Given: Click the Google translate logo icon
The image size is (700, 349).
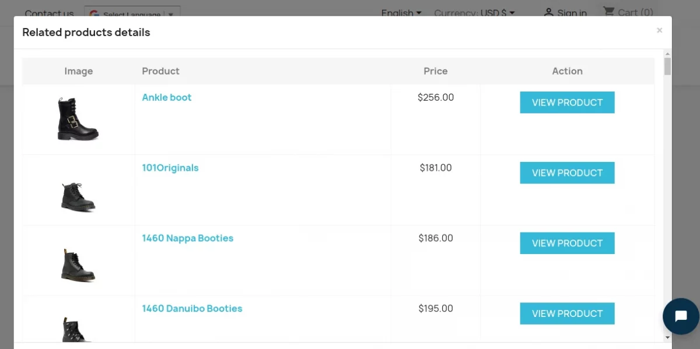Looking at the screenshot, I should coord(94,14).
